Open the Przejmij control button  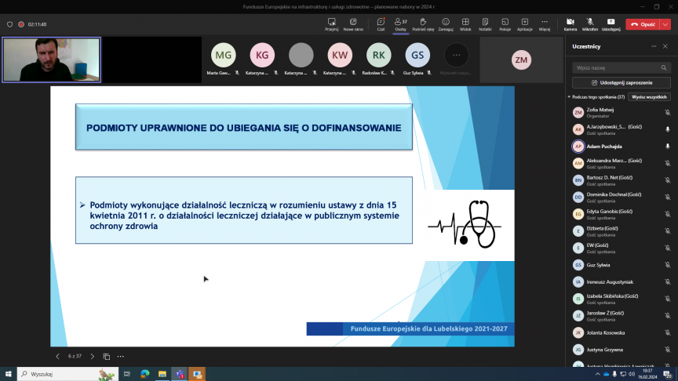click(x=332, y=24)
